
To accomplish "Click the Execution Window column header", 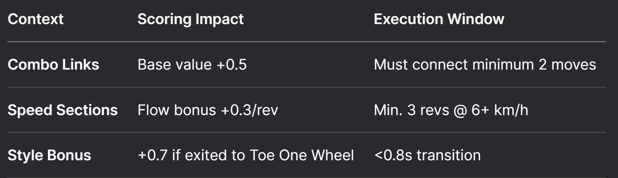I will click(439, 19).
